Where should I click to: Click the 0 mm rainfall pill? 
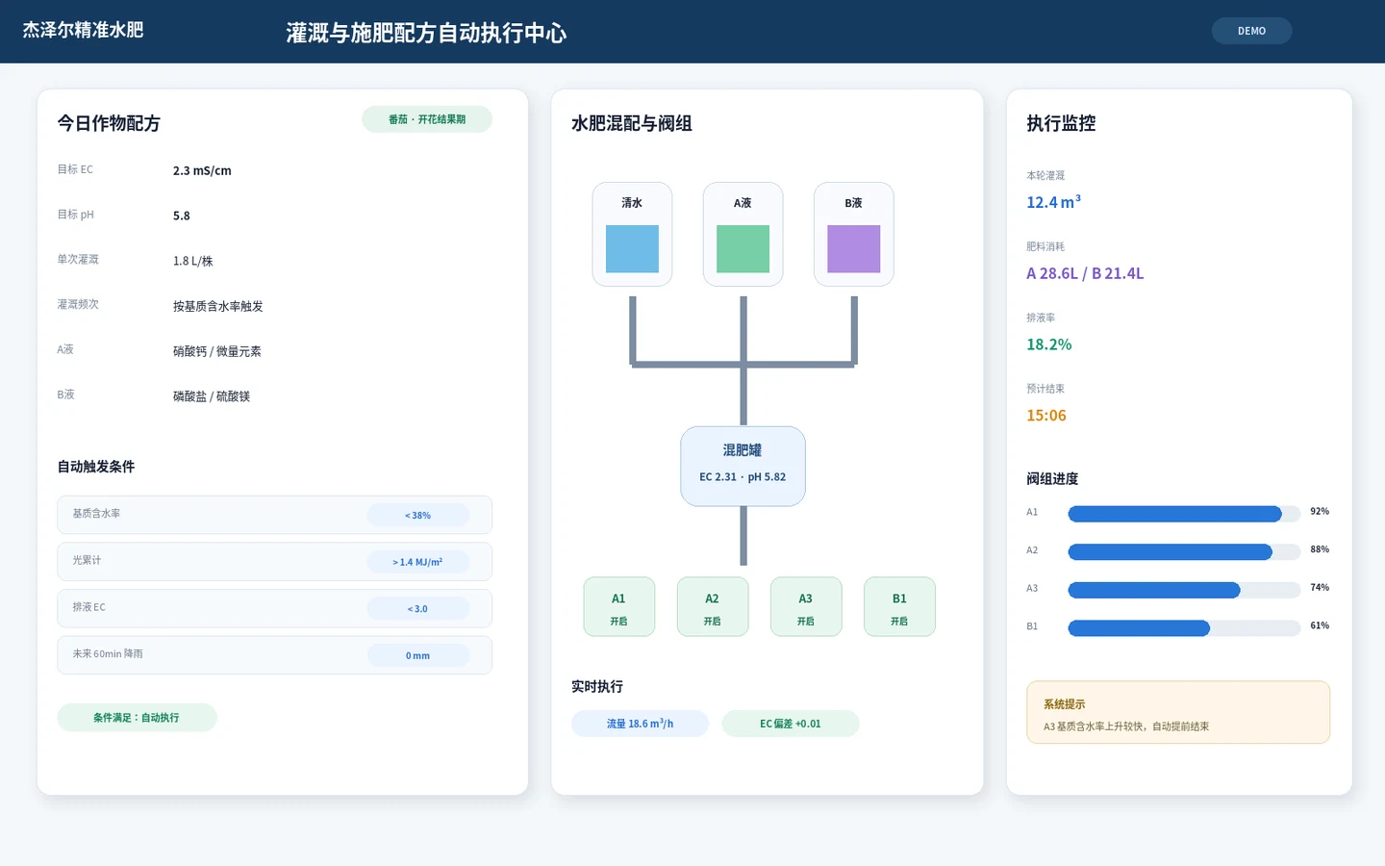(x=417, y=655)
